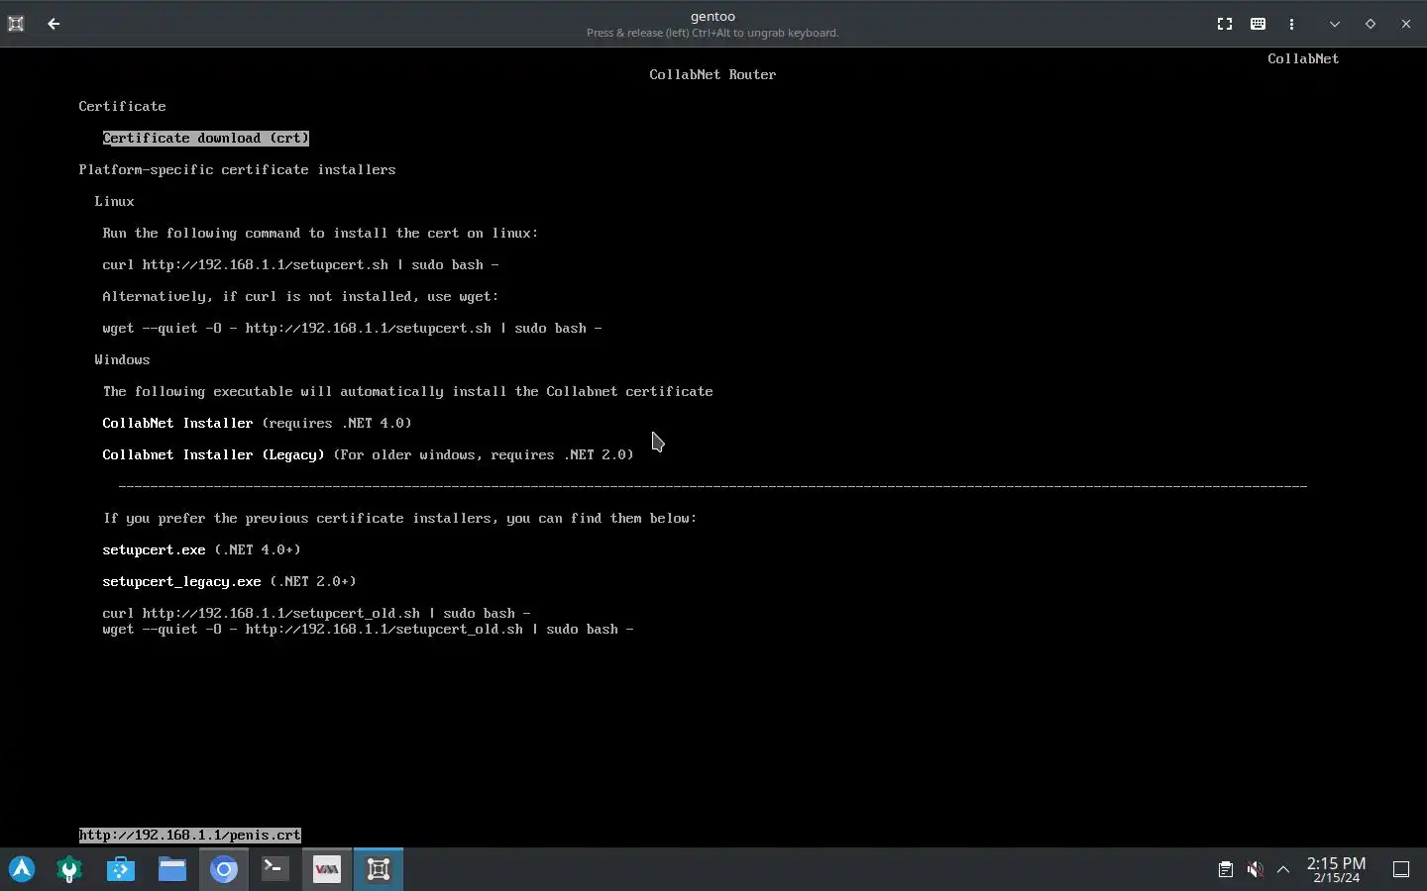Click the curl setupcert_old.sh command line
This screenshot has height=891, width=1427.
tap(316, 613)
